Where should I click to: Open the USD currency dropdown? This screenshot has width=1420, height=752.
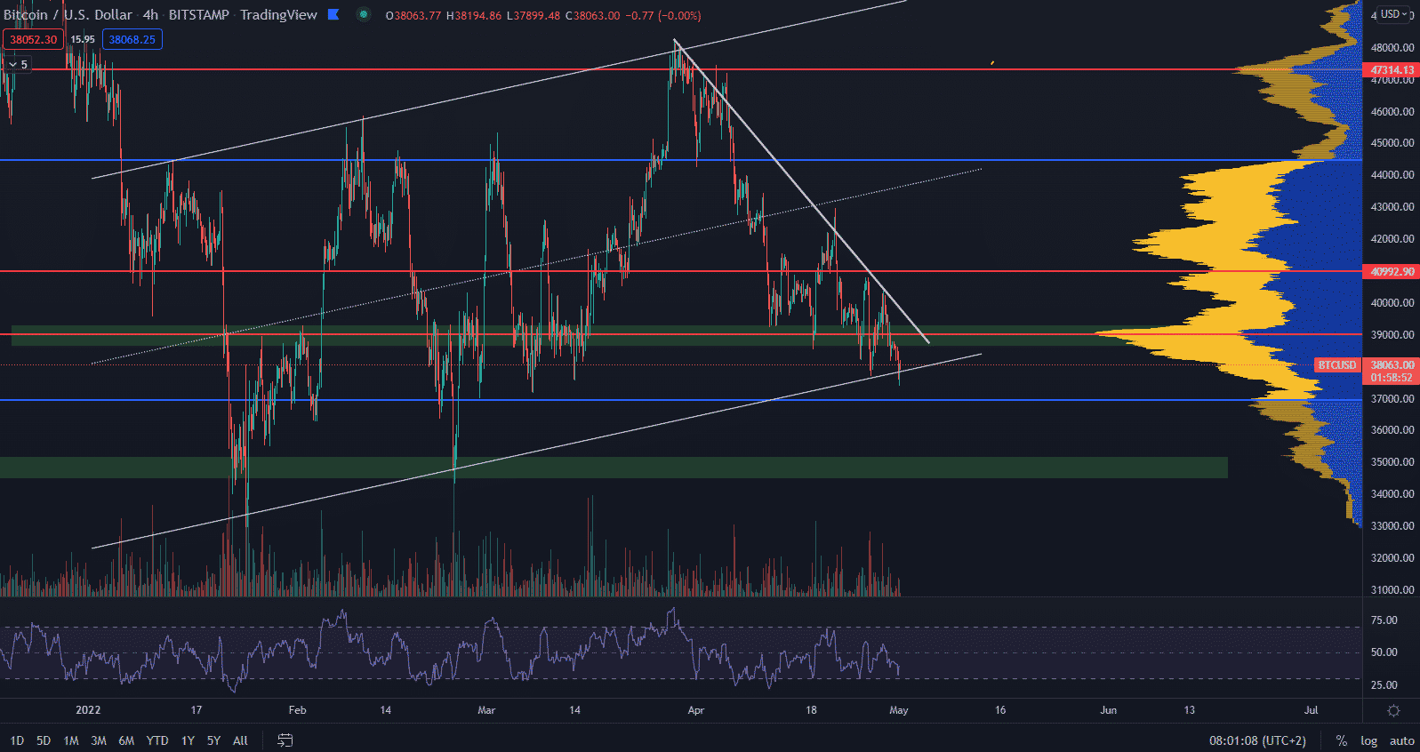click(1393, 14)
